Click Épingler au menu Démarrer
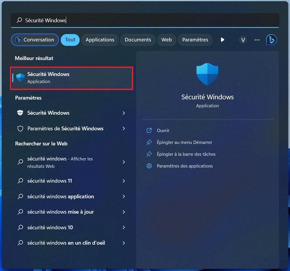This screenshot has width=290, height=271. pyautogui.click(x=184, y=143)
